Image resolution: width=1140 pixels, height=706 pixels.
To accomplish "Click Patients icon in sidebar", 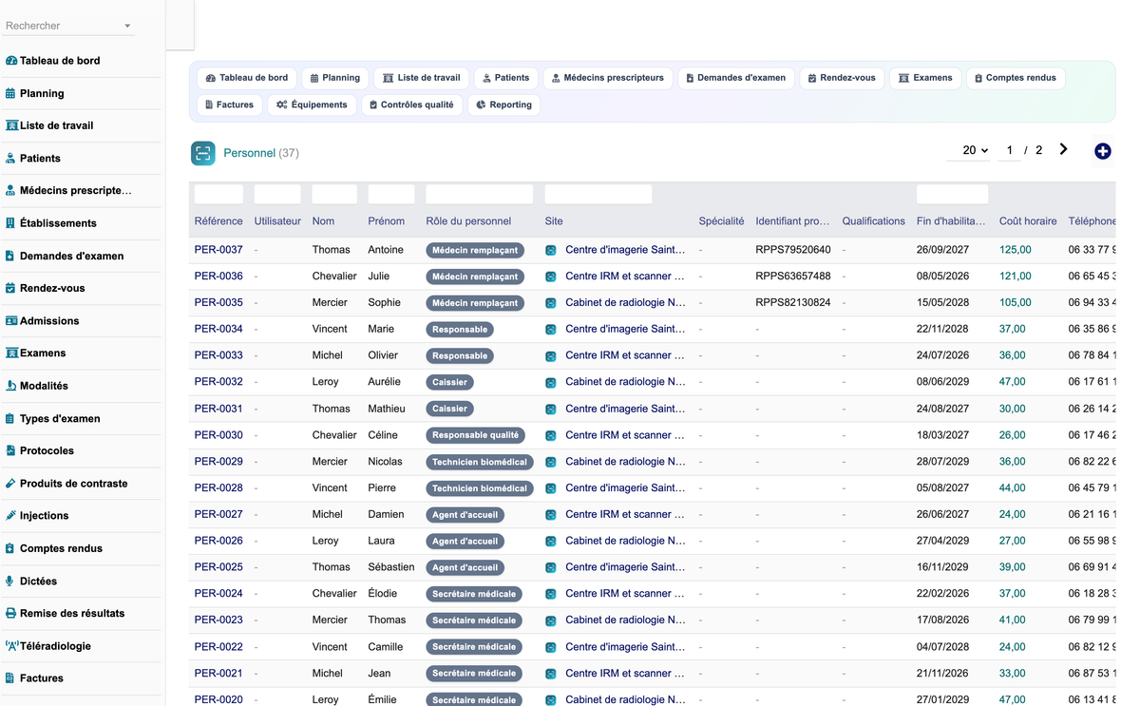I will 10,159.
